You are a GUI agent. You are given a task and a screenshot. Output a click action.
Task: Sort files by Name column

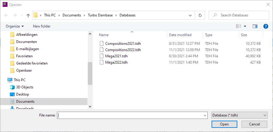(104, 35)
